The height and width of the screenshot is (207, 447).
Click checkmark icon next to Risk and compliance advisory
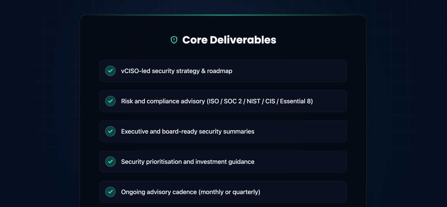(110, 101)
